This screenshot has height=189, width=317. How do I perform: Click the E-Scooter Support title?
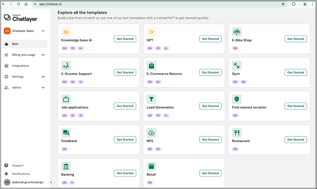[77, 74]
